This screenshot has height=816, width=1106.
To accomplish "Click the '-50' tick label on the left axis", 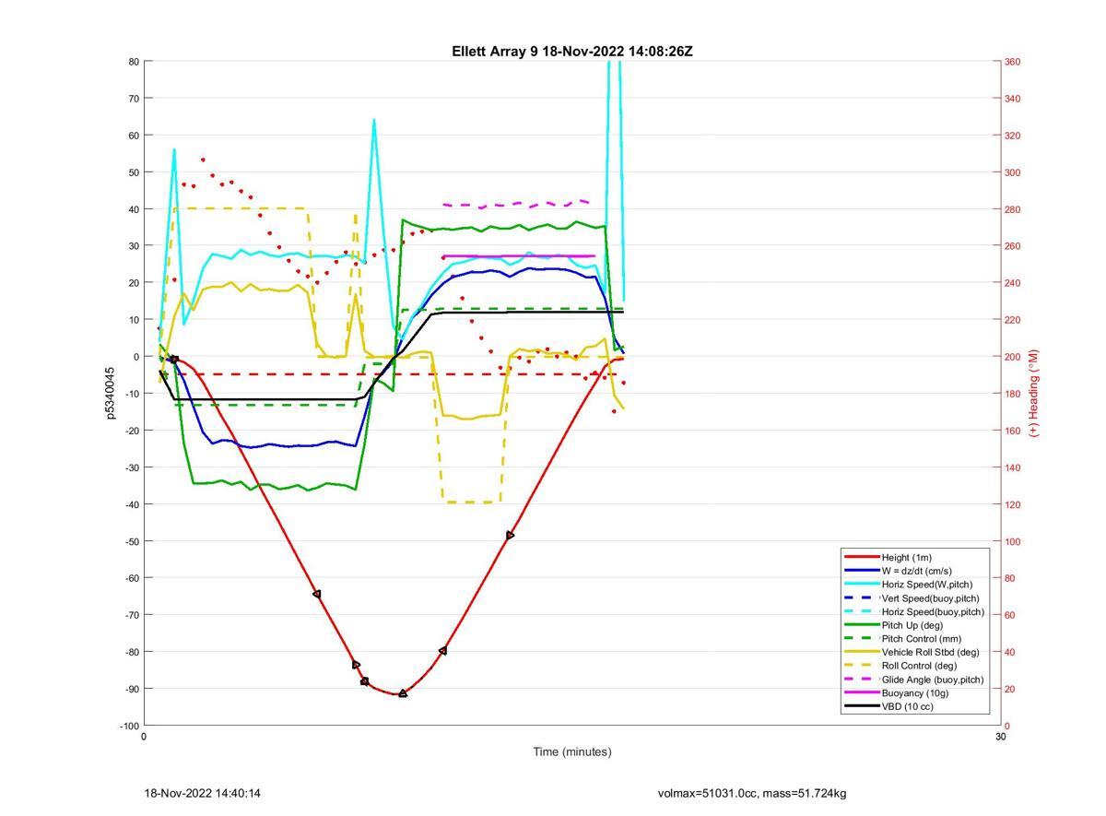I will point(131,541).
